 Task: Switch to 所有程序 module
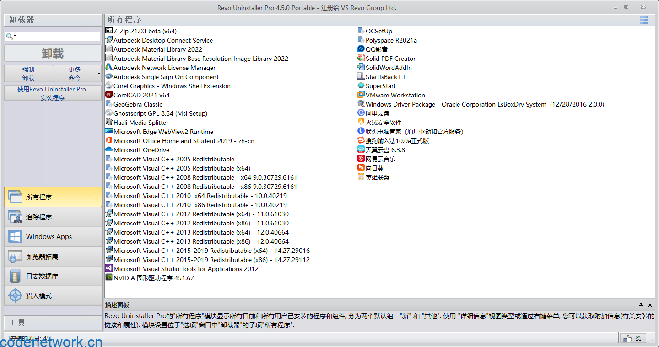coord(53,197)
